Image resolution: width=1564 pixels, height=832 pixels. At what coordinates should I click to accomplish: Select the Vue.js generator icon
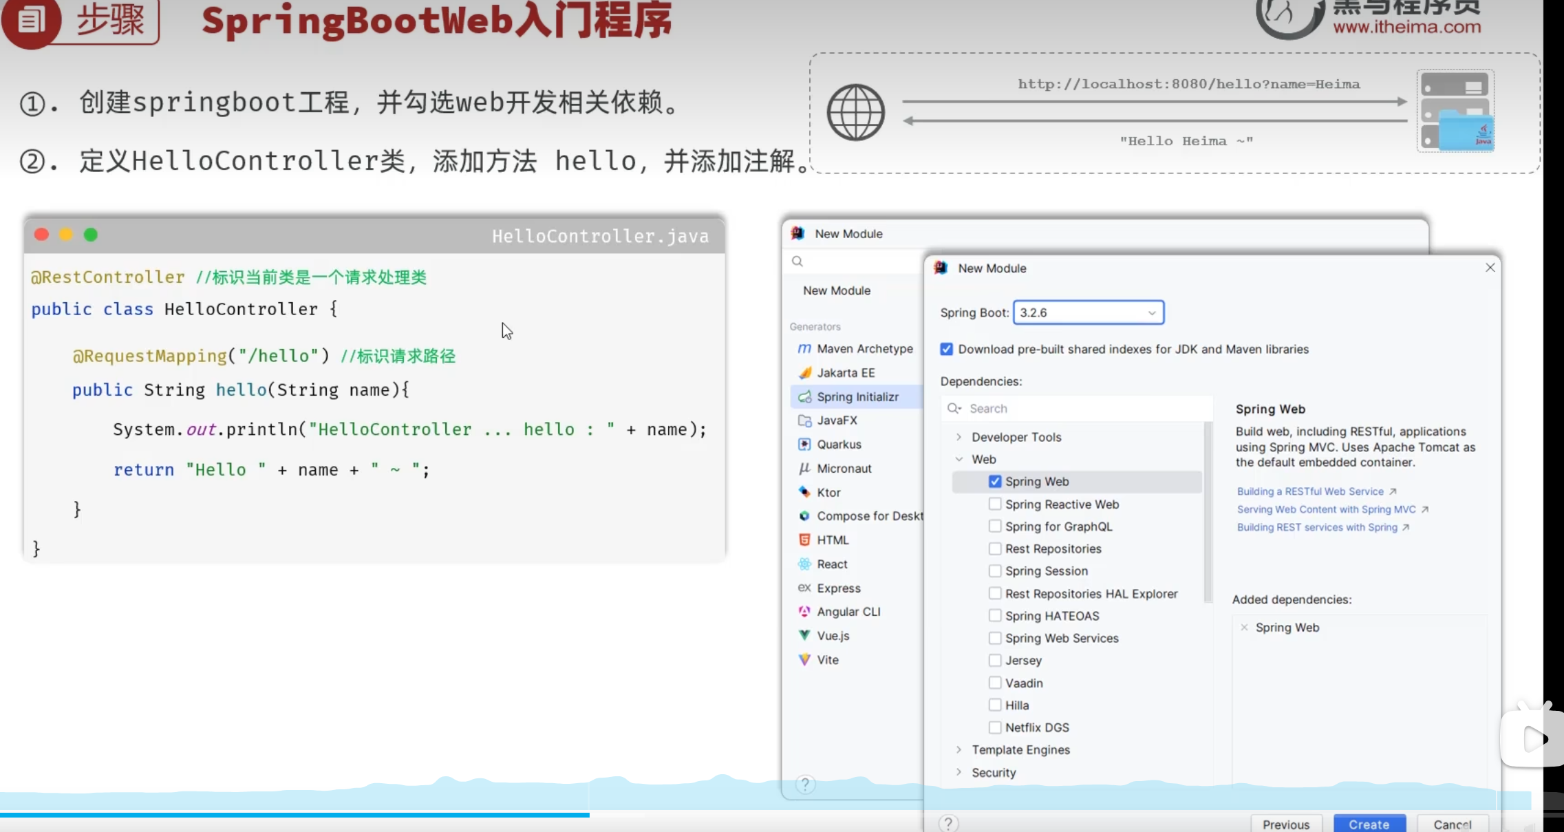click(x=804, y=635)
